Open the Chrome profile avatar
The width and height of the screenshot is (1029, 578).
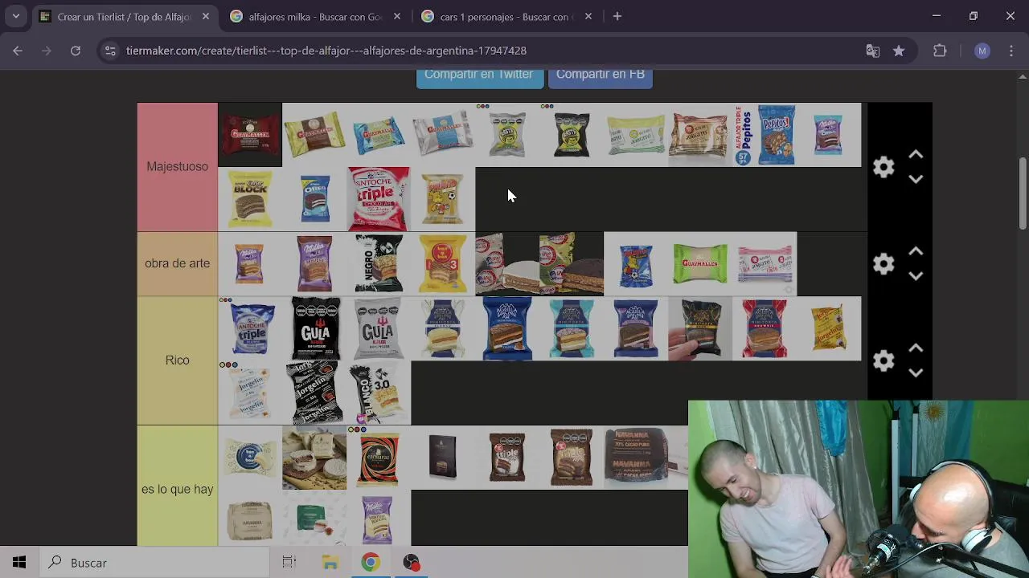pos(982,51)
